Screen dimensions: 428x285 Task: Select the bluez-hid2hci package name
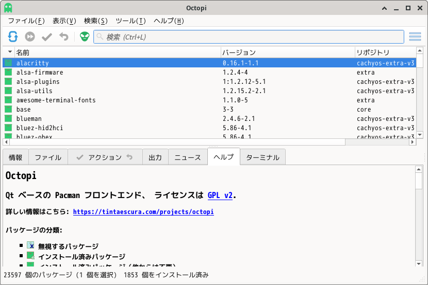[40, 128]
